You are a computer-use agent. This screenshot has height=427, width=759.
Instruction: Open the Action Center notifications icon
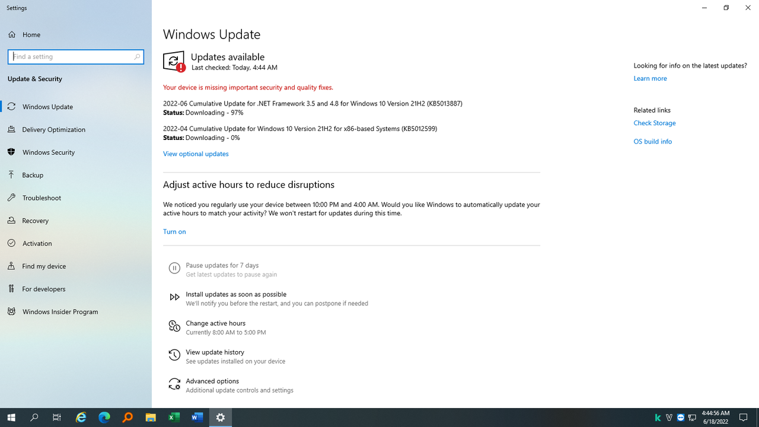pyautogui.click(x=743, y=418)
